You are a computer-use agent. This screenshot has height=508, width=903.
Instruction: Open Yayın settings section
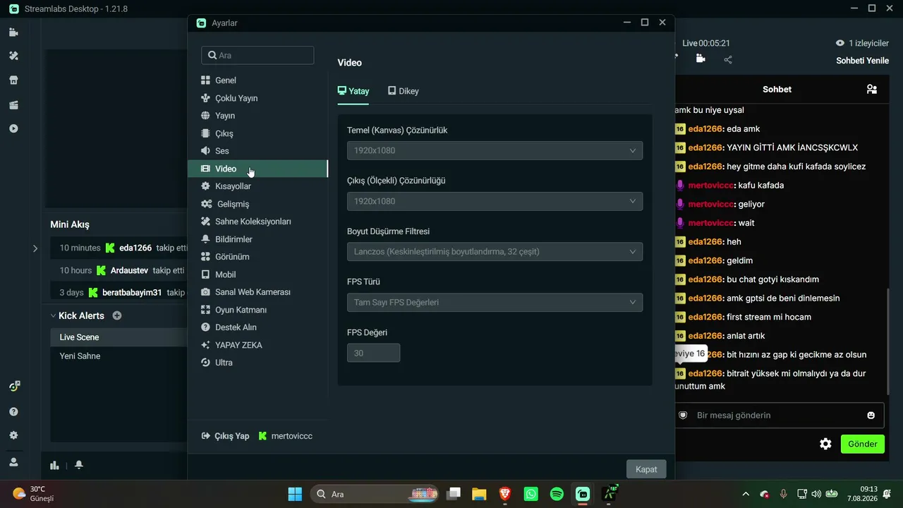(257, 116)
